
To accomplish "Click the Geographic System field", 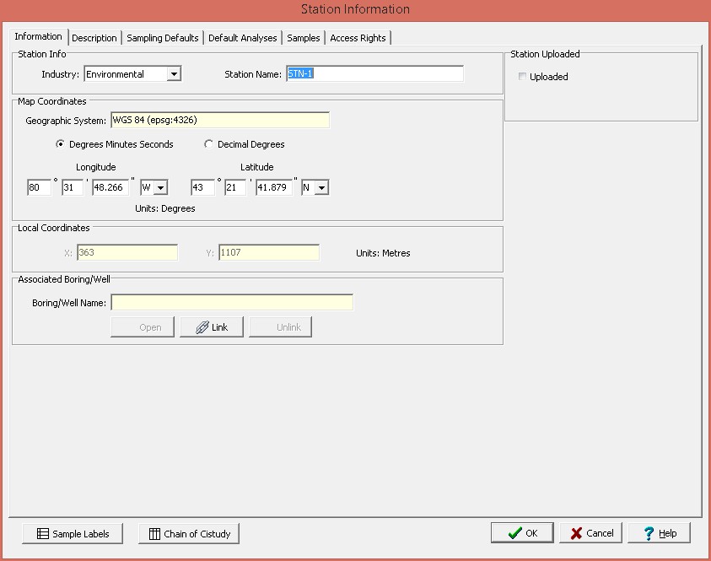I will [x=219, y=120].
